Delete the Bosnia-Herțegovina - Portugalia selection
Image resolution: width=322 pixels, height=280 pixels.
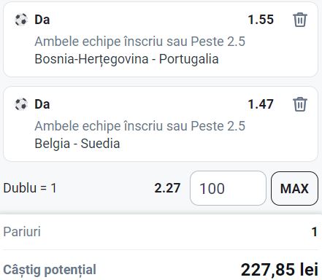(x=300, y=20)
